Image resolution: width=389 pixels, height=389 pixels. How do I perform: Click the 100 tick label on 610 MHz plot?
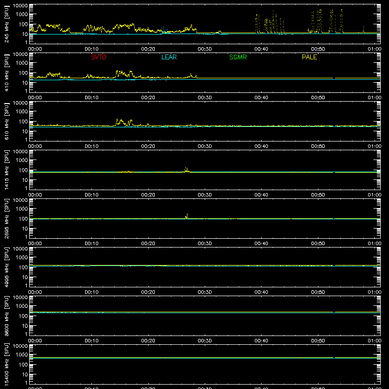23,122
